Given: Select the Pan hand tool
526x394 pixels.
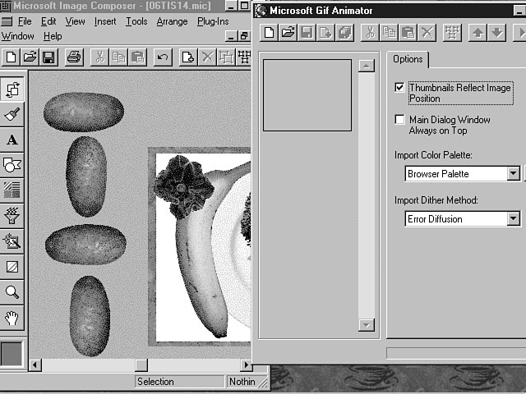Looking at the screenshot, I should coord(12,318).
